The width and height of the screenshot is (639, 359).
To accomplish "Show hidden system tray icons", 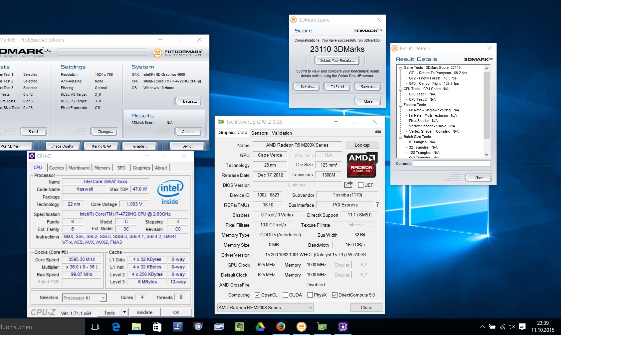I will pyautogui.click(x=482, y=327).
